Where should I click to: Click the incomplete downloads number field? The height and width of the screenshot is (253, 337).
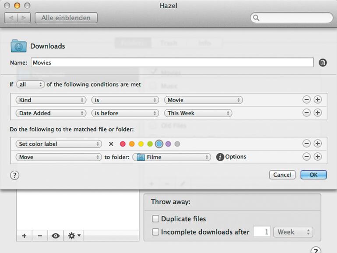(x=262, y=232)
